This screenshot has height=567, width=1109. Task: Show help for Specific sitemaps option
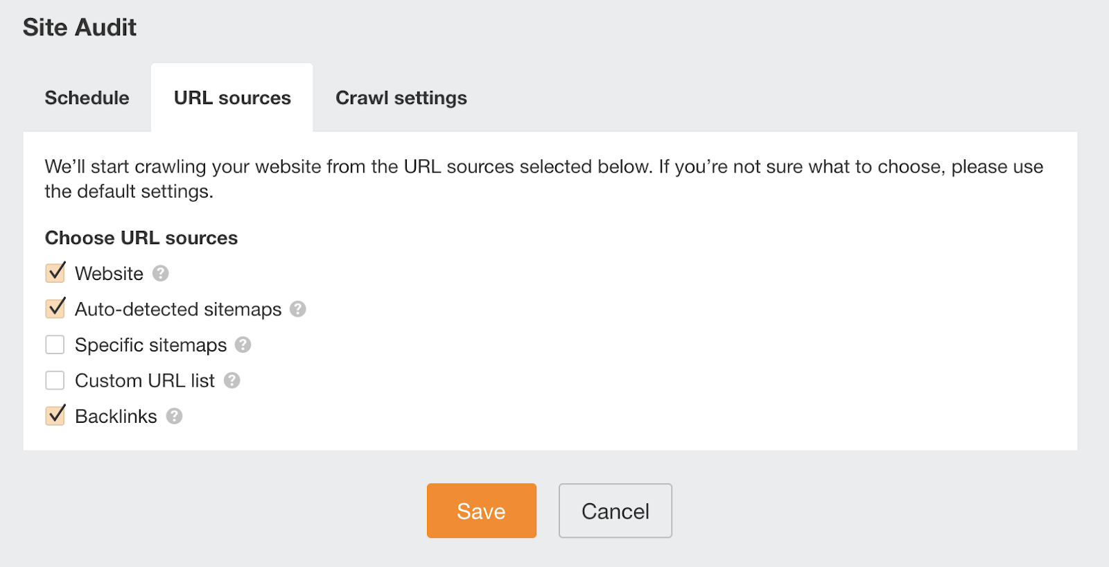tap(243, 344)
